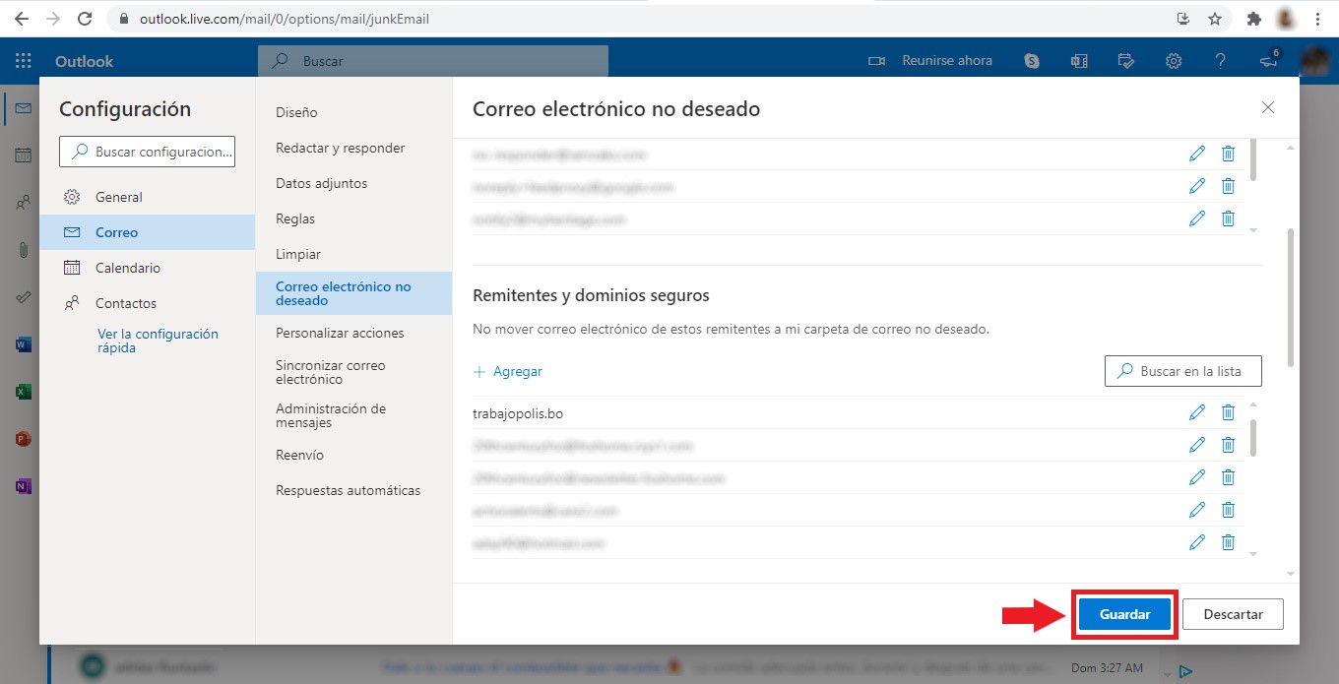Open the Skype icon in the Outlook header
The image size is (1339, 684).
tap(1032, 61)
